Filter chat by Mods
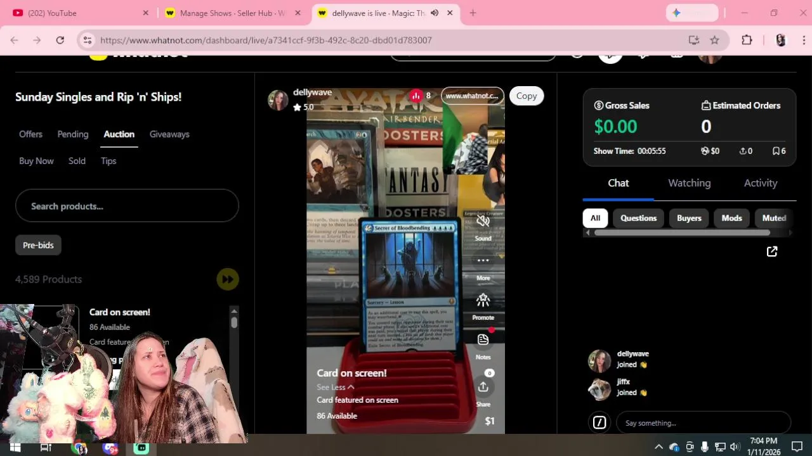Viewport: 812px width, 456px height. [731, 218]
